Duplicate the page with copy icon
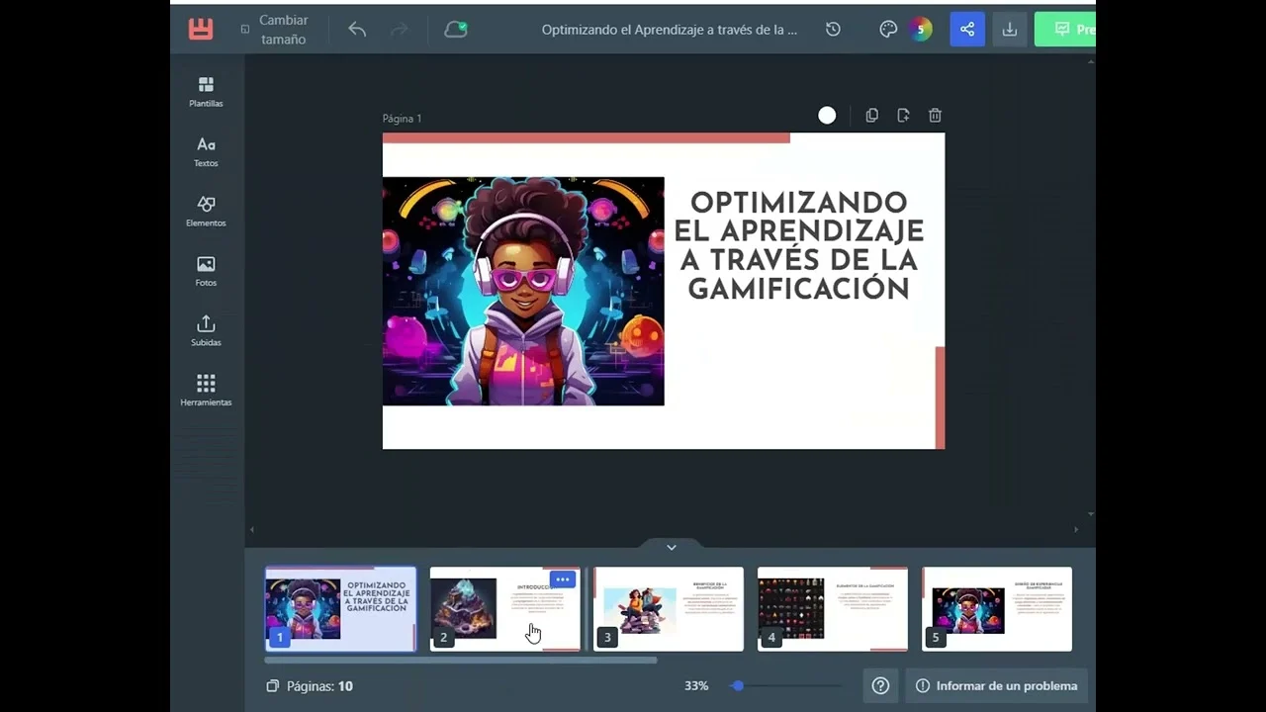 click(x=871, y=116)
